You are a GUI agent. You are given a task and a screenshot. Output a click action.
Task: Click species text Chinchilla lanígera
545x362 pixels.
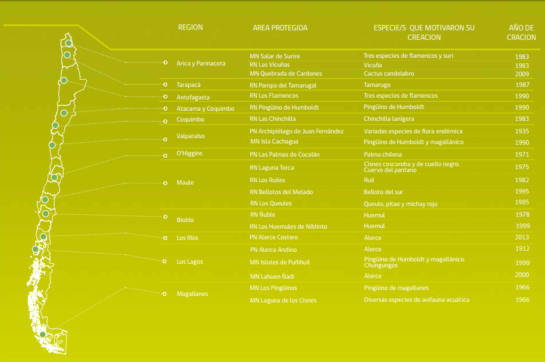coord(389,119)
